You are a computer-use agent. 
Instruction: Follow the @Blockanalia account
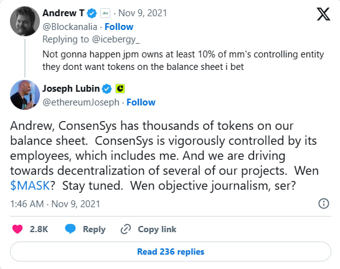coord(119,27)
